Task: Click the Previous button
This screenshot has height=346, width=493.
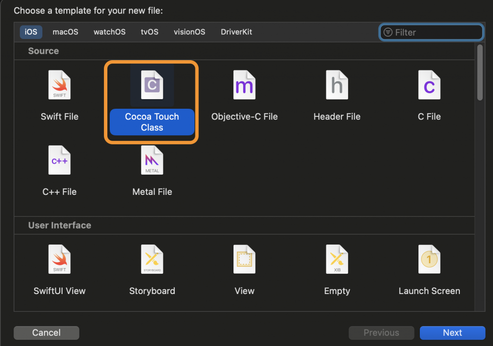Action: [x=381, y=333]
